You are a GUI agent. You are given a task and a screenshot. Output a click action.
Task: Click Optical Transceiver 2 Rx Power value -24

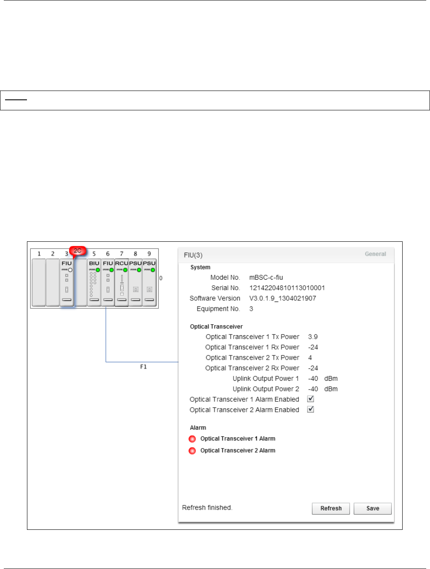click(x=313, y=368)
